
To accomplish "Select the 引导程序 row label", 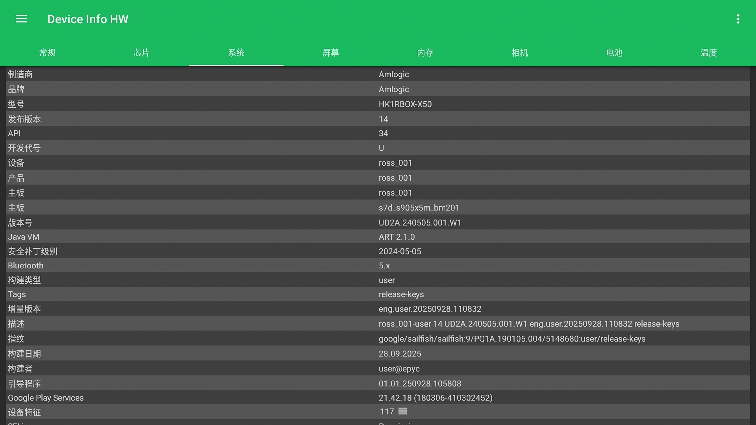I will point(24,384).
